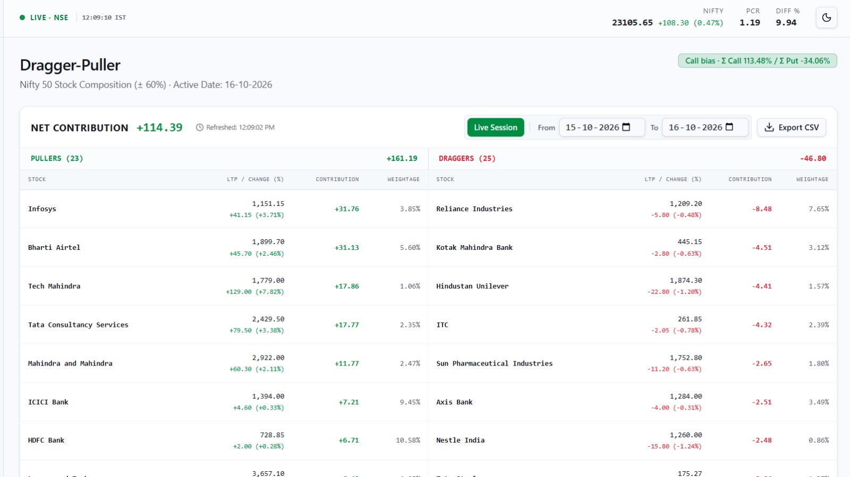Click the DRAGGERS (25) section title
This screenshot has height=477, width=850.
[467, 159]
